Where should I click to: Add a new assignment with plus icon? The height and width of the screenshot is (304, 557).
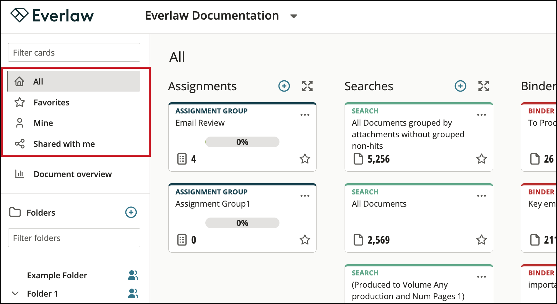[x=284, y=86]
